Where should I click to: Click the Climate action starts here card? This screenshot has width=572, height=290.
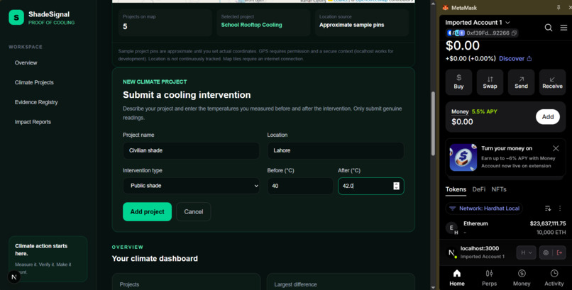pos(48,259)
